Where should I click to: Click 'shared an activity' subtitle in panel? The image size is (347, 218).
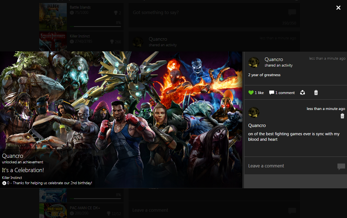coord(279,65)
